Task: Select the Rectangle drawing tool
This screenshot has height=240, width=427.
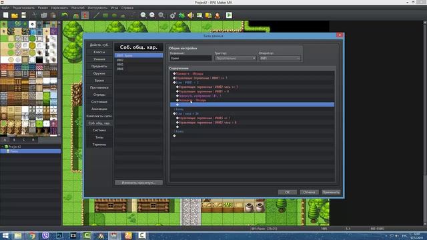Action: pyautogui.click(x=105, y=15)
